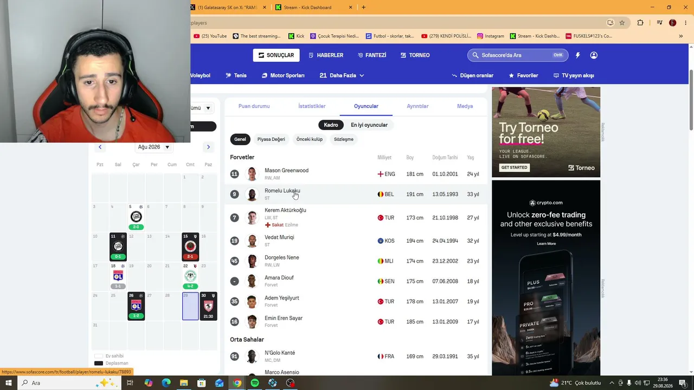Click the Windows Start button

pos(9,383)
